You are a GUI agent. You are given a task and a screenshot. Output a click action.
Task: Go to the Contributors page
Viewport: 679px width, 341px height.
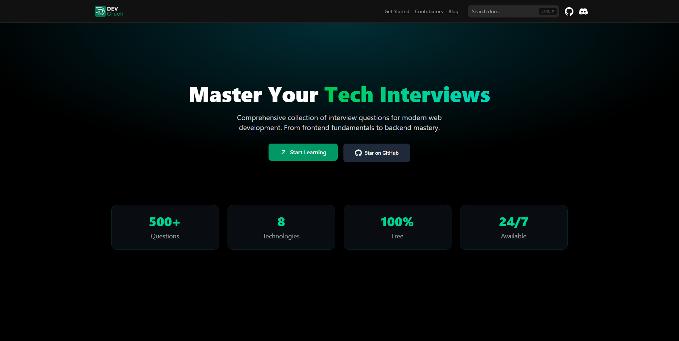(x=429, y=11)
